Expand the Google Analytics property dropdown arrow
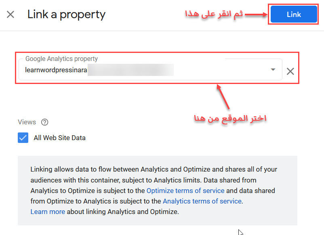 click(273, 69)
